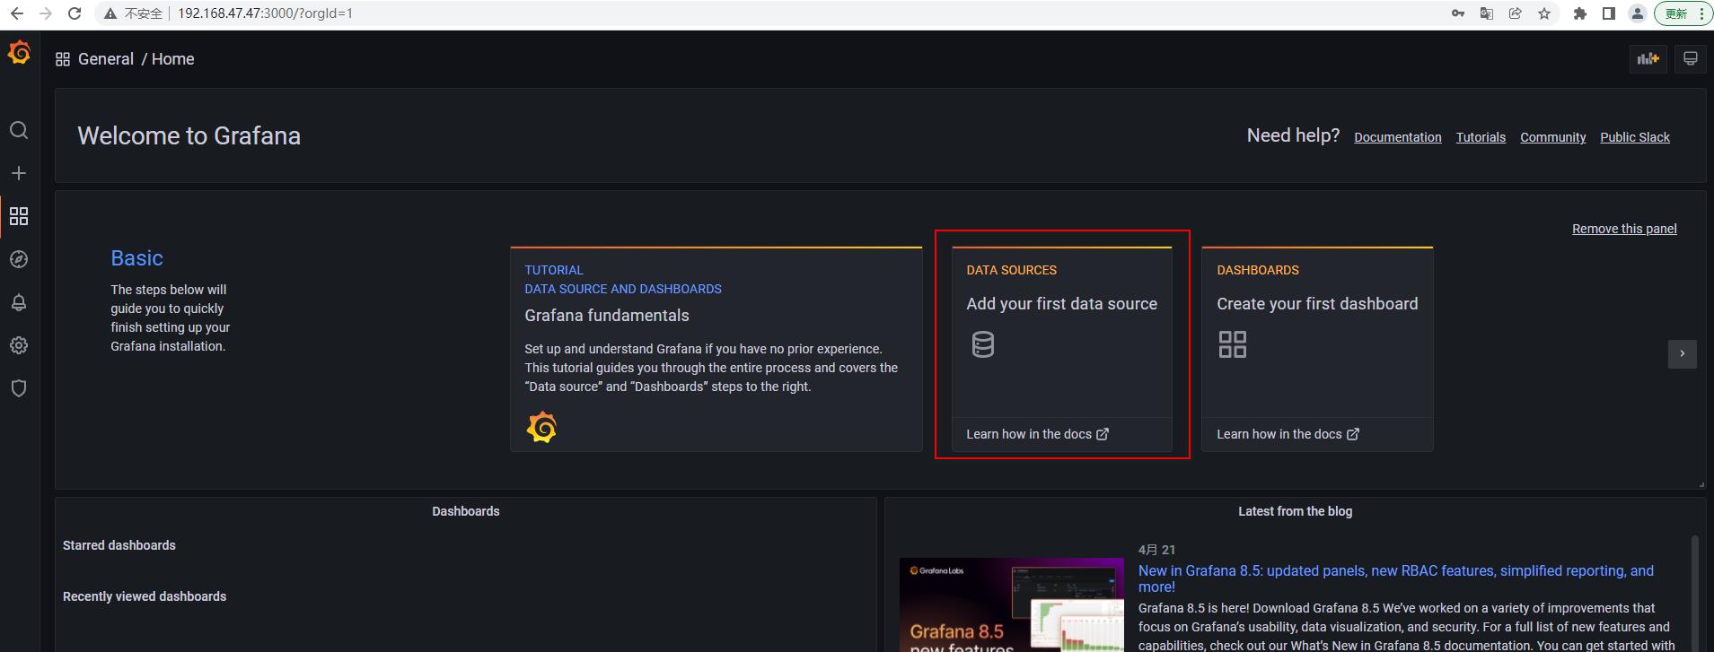Viewport: 1714px width, 652px height.
Task: Click the Home breadcrumb title
Action: (173, 59)
